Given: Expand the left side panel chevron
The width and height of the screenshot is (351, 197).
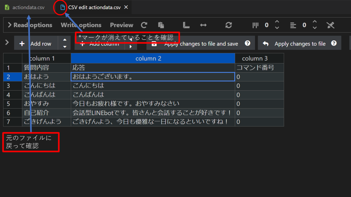Looking at the screenshot, I should pos(7,42).
